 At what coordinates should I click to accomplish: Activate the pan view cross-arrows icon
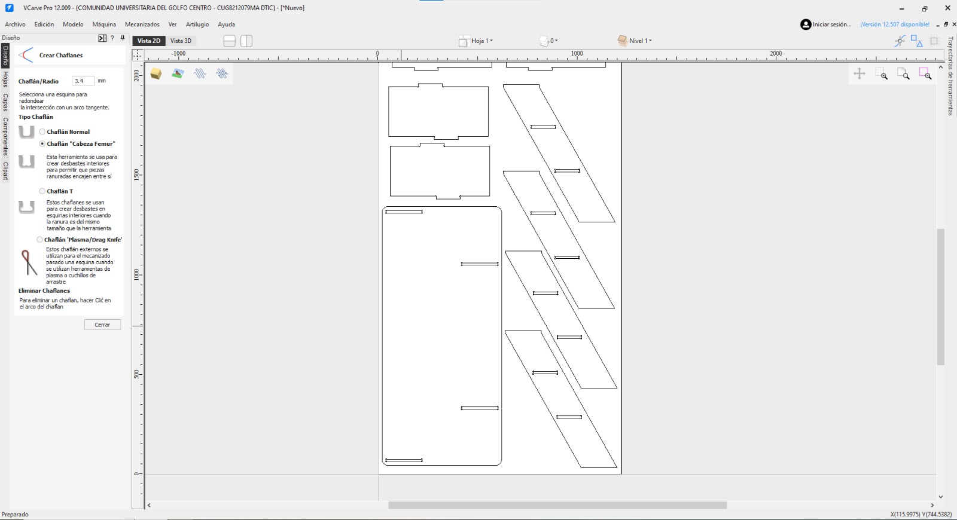(860, 74)
